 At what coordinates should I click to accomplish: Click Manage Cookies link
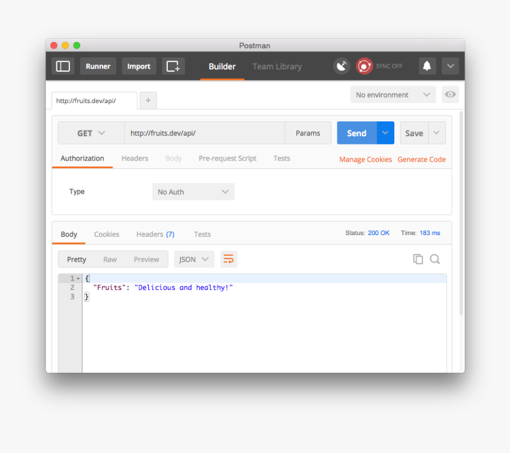(365, 159)
